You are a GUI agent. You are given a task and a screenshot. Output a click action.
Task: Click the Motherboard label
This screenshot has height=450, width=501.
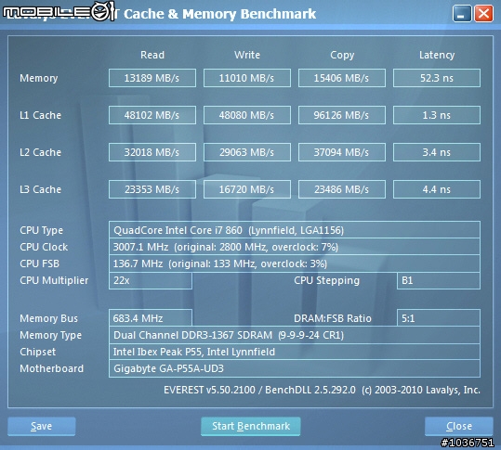pos(51,368)
